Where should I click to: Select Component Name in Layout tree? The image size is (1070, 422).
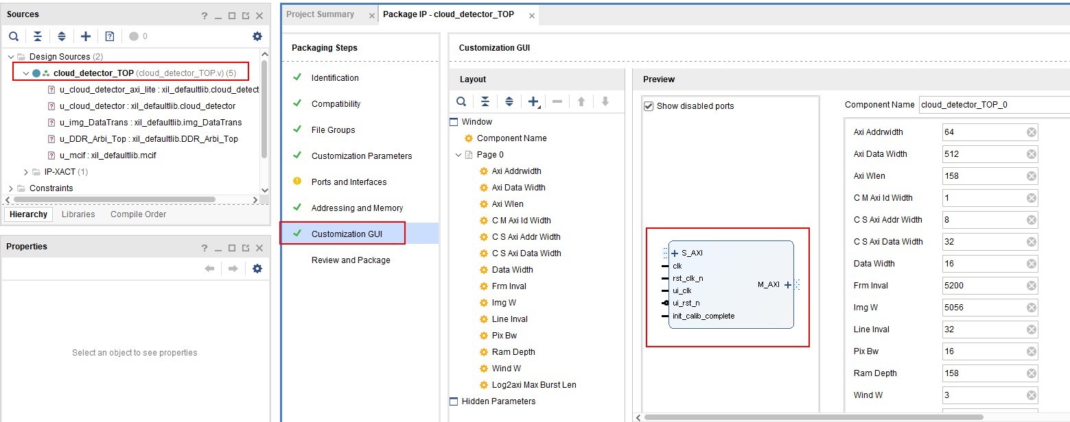512,138
